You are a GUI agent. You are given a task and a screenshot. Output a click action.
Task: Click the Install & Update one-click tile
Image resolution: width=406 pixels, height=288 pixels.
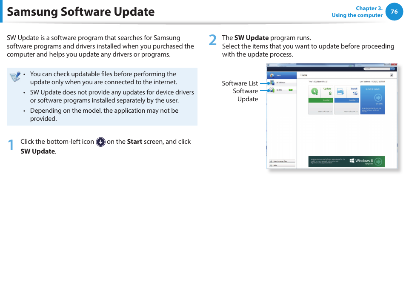tap(373, 100)
